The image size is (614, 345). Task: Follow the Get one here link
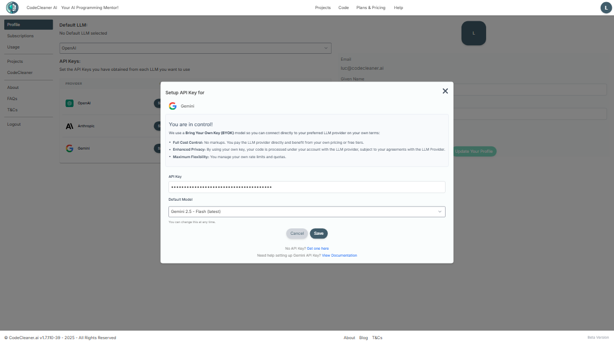318,249
